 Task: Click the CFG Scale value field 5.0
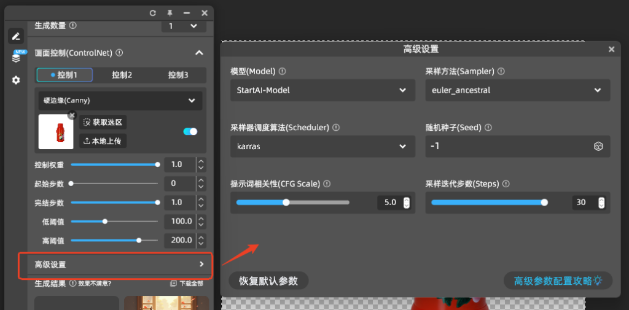390,203
